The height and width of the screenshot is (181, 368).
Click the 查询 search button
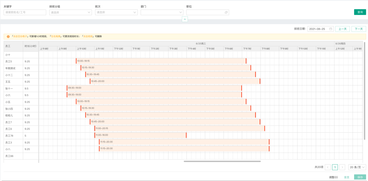coord(360,12)
